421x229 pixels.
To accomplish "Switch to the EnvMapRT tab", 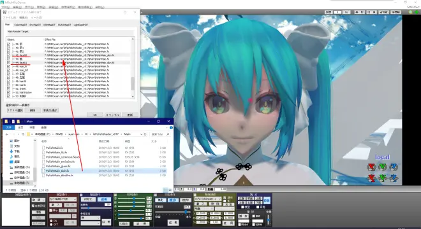I will coord(35,25).
